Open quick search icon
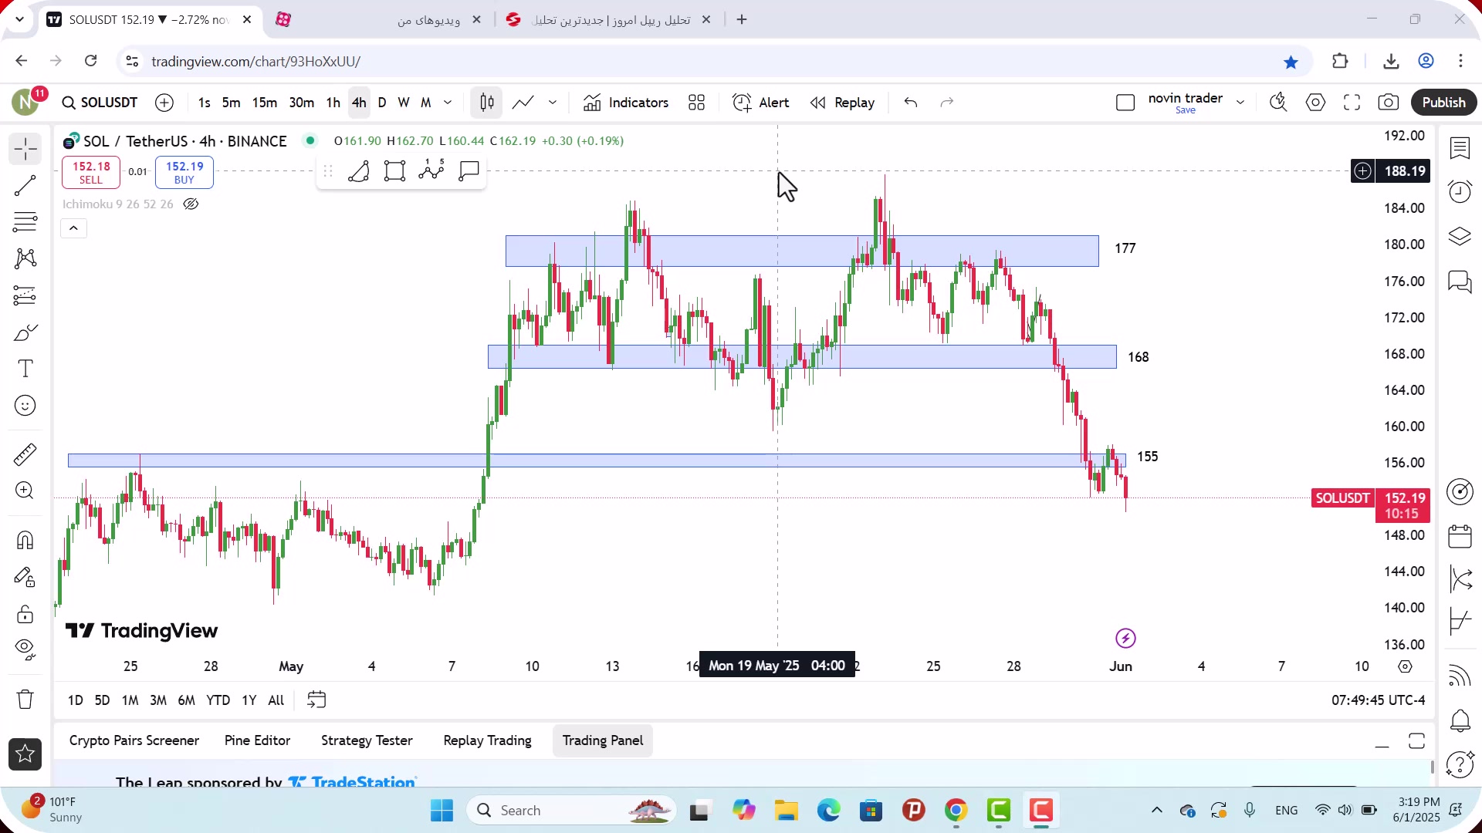 [1278, 103]
